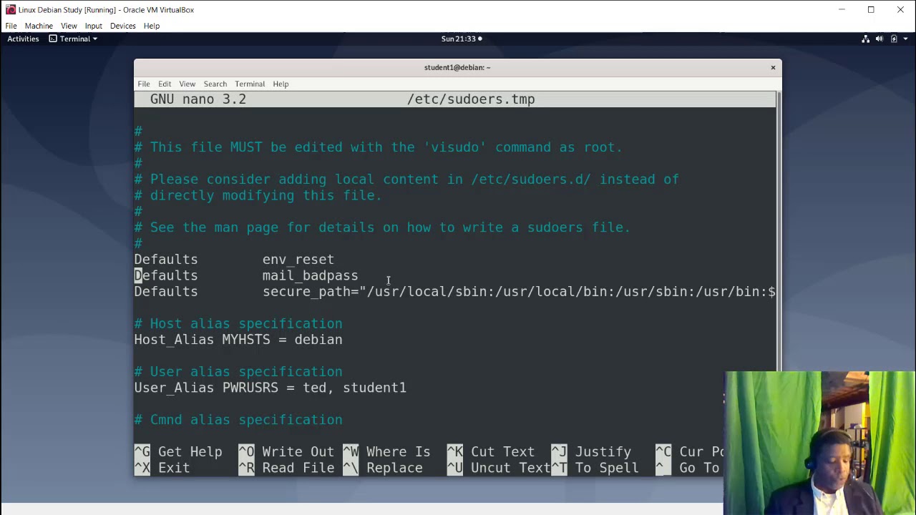
Task: Click the 'User_Alias PWRUSRS = ted, student1' line
Action: click(x=270, y=388)
